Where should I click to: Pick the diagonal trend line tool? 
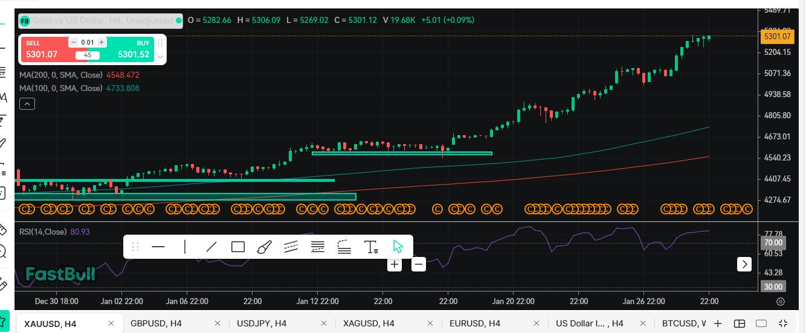[211, 247]
